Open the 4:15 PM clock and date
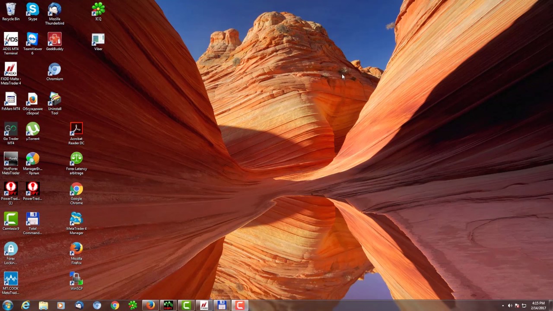This screenshot has width=553, height=311. tap(538, 305)
